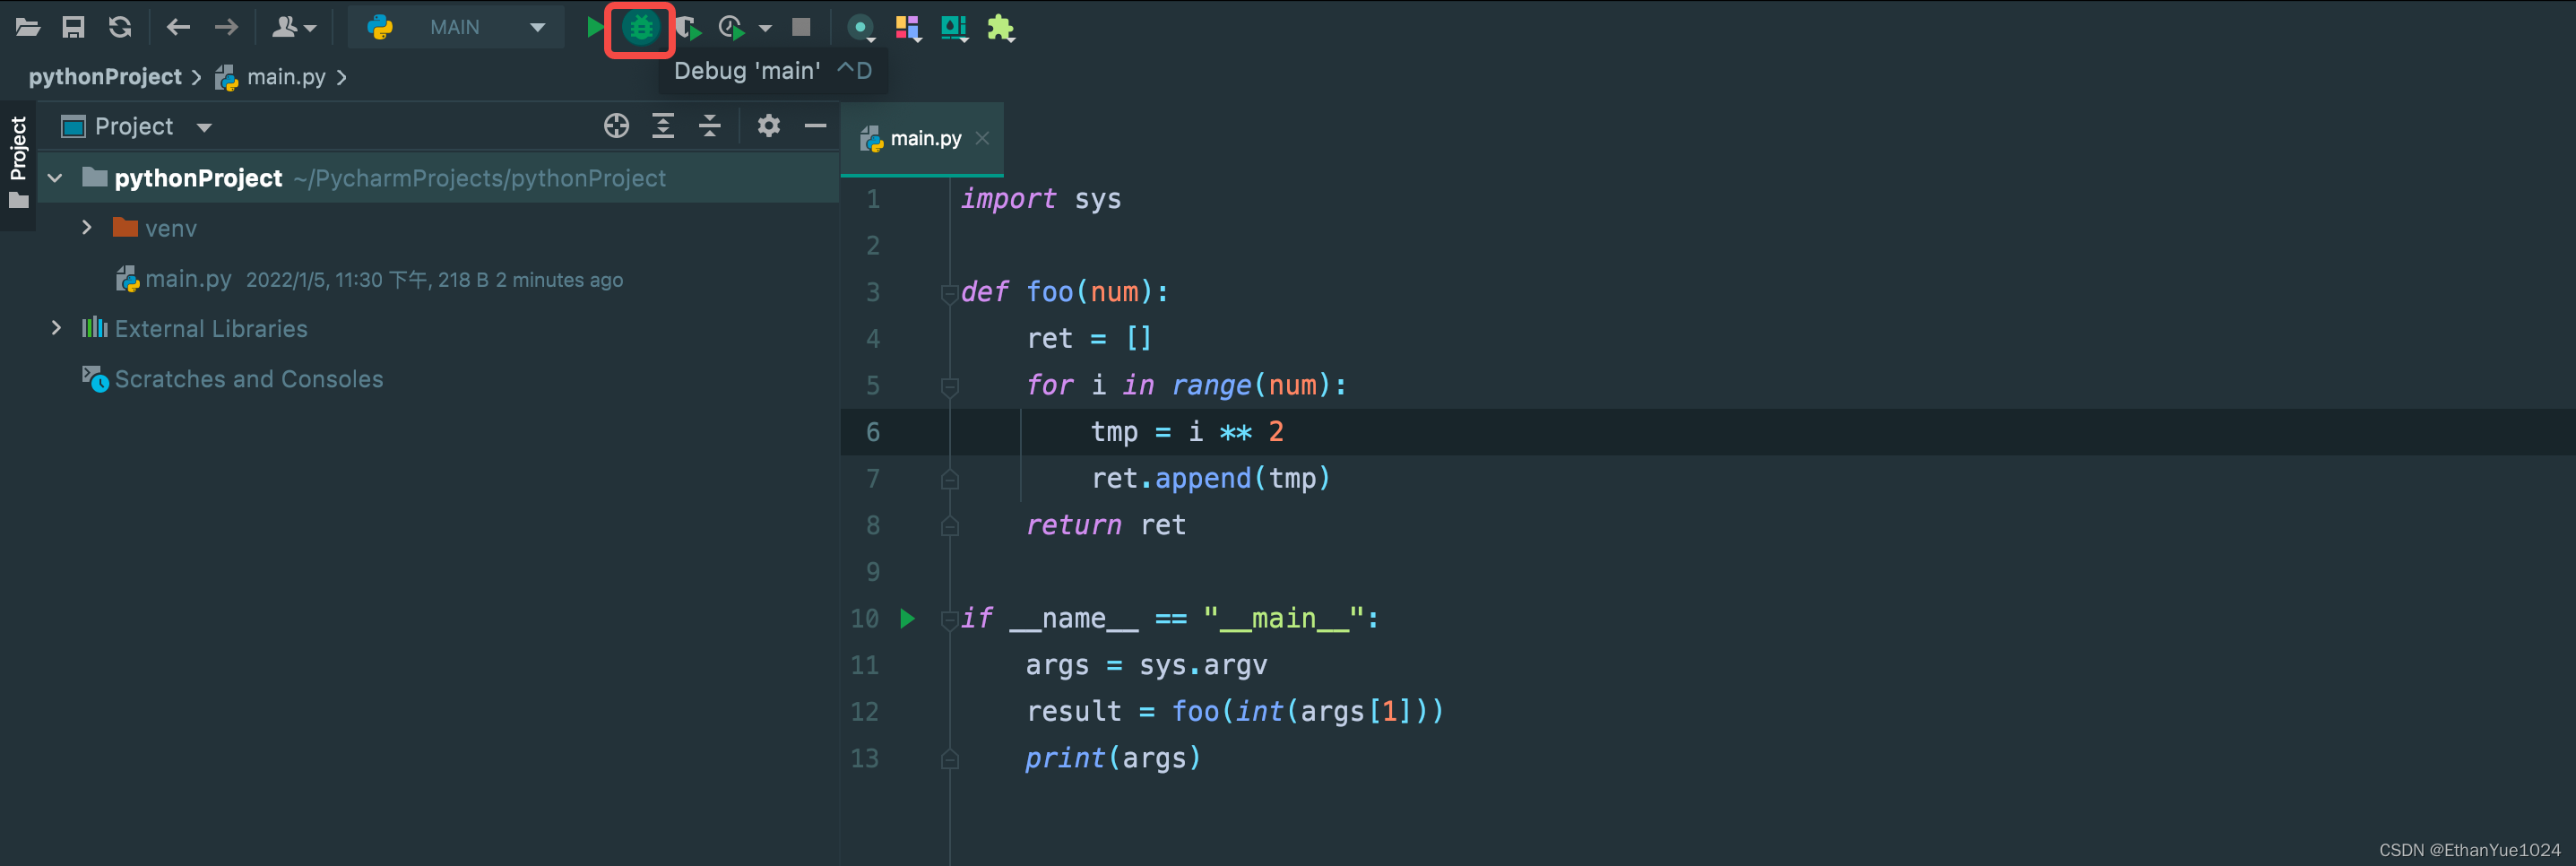Click 'sys.argv' on line 11
Screen dimensions: 2576x866
pos(1203,665)
